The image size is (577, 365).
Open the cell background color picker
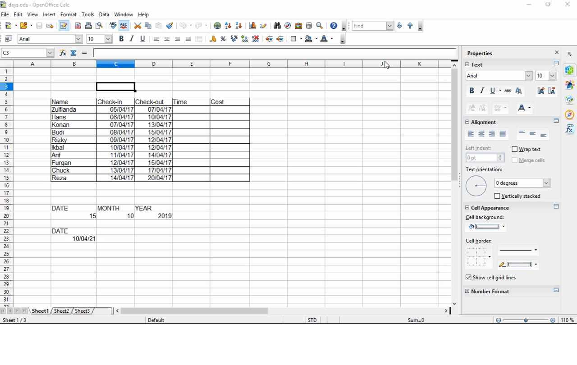(504, 227)
